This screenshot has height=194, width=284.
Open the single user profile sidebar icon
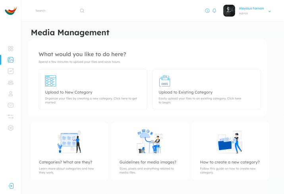pos(11,94)
